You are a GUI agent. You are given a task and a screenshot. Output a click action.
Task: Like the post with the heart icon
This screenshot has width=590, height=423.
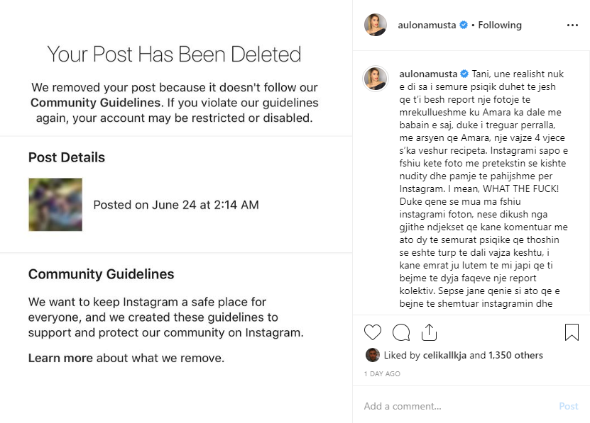pos(373,332)
